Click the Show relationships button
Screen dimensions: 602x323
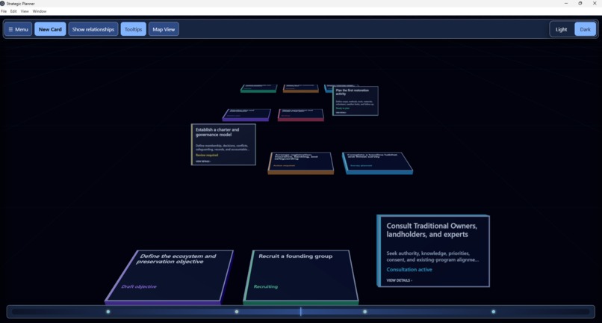93,29
